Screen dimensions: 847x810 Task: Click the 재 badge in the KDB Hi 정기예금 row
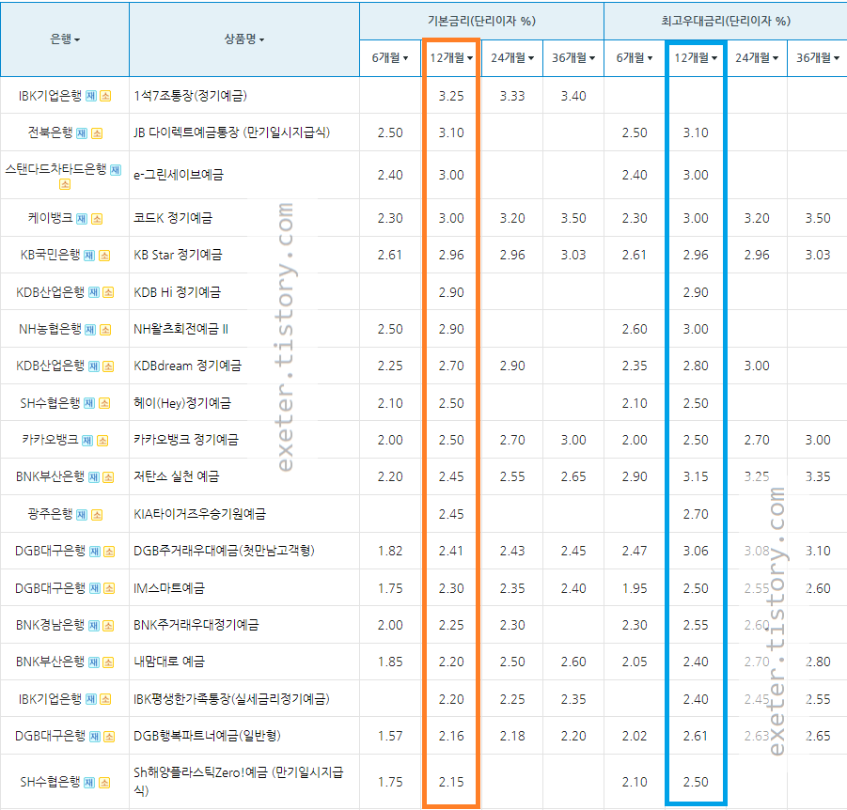click(x=93, y=292)
